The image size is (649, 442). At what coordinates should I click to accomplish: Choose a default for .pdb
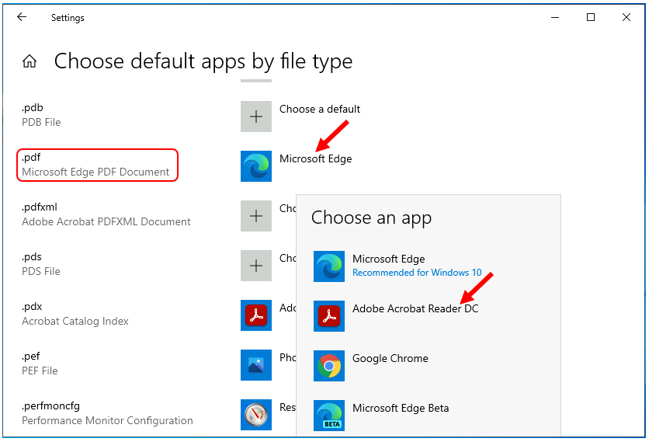[x=320, y=109]
